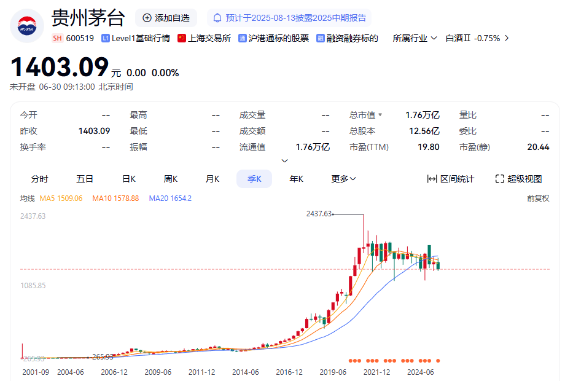Click the Level1基础行情 label
This screenshot has width=565, height=381.
141,38
